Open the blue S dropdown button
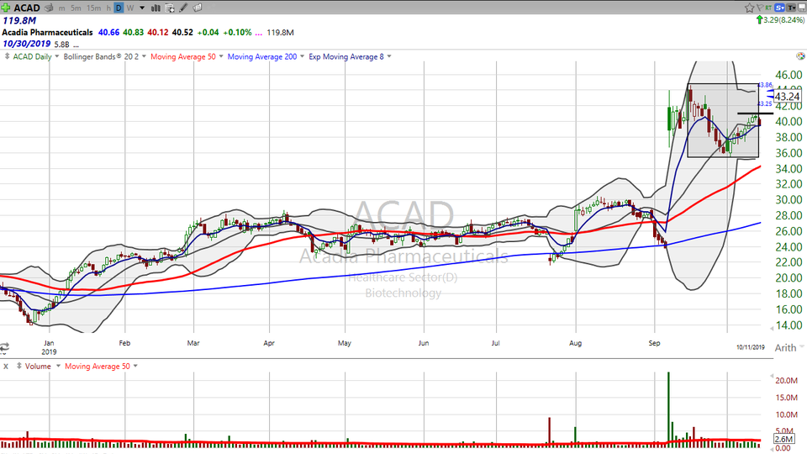Image resolution: width=807 pixels, height=454 pixels. click(x=780, y=8)
